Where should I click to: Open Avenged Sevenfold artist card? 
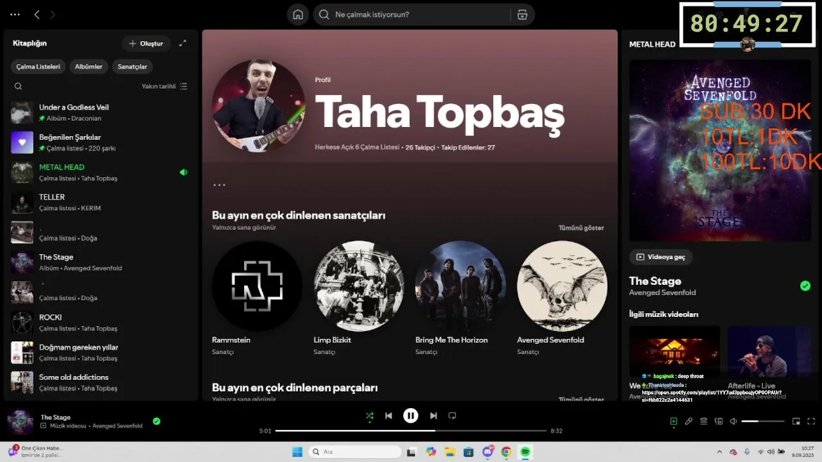pyautogui.click(x=562, y=299)
